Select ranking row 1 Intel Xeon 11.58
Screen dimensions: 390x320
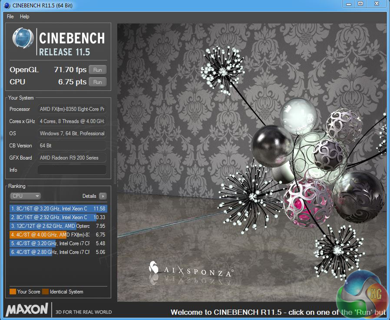(59, 209)
